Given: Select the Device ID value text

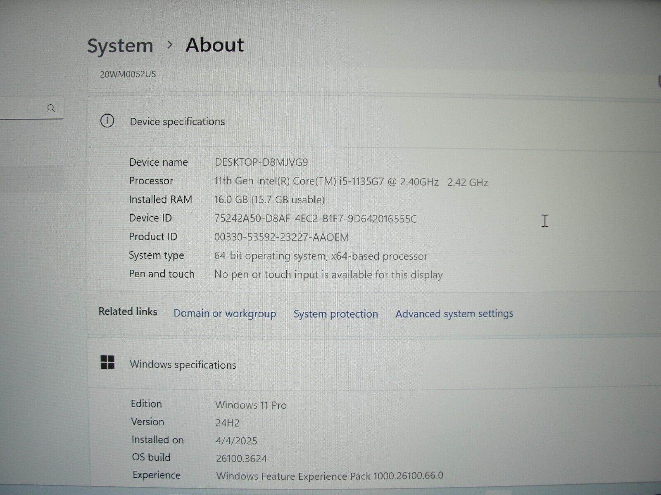Looking at the screenshot, I should click(x=315, y=219).
